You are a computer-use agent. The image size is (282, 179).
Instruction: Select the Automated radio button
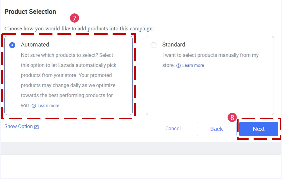(x=12, y=45)
